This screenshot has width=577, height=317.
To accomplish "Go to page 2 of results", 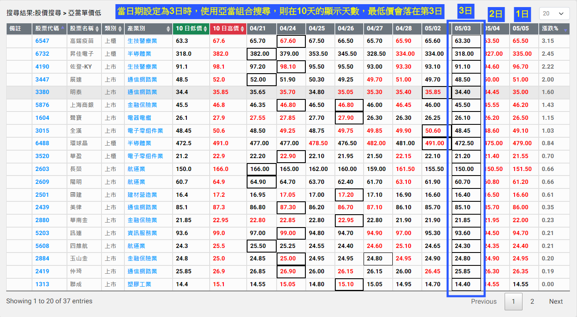I will (x=532, y=302).
